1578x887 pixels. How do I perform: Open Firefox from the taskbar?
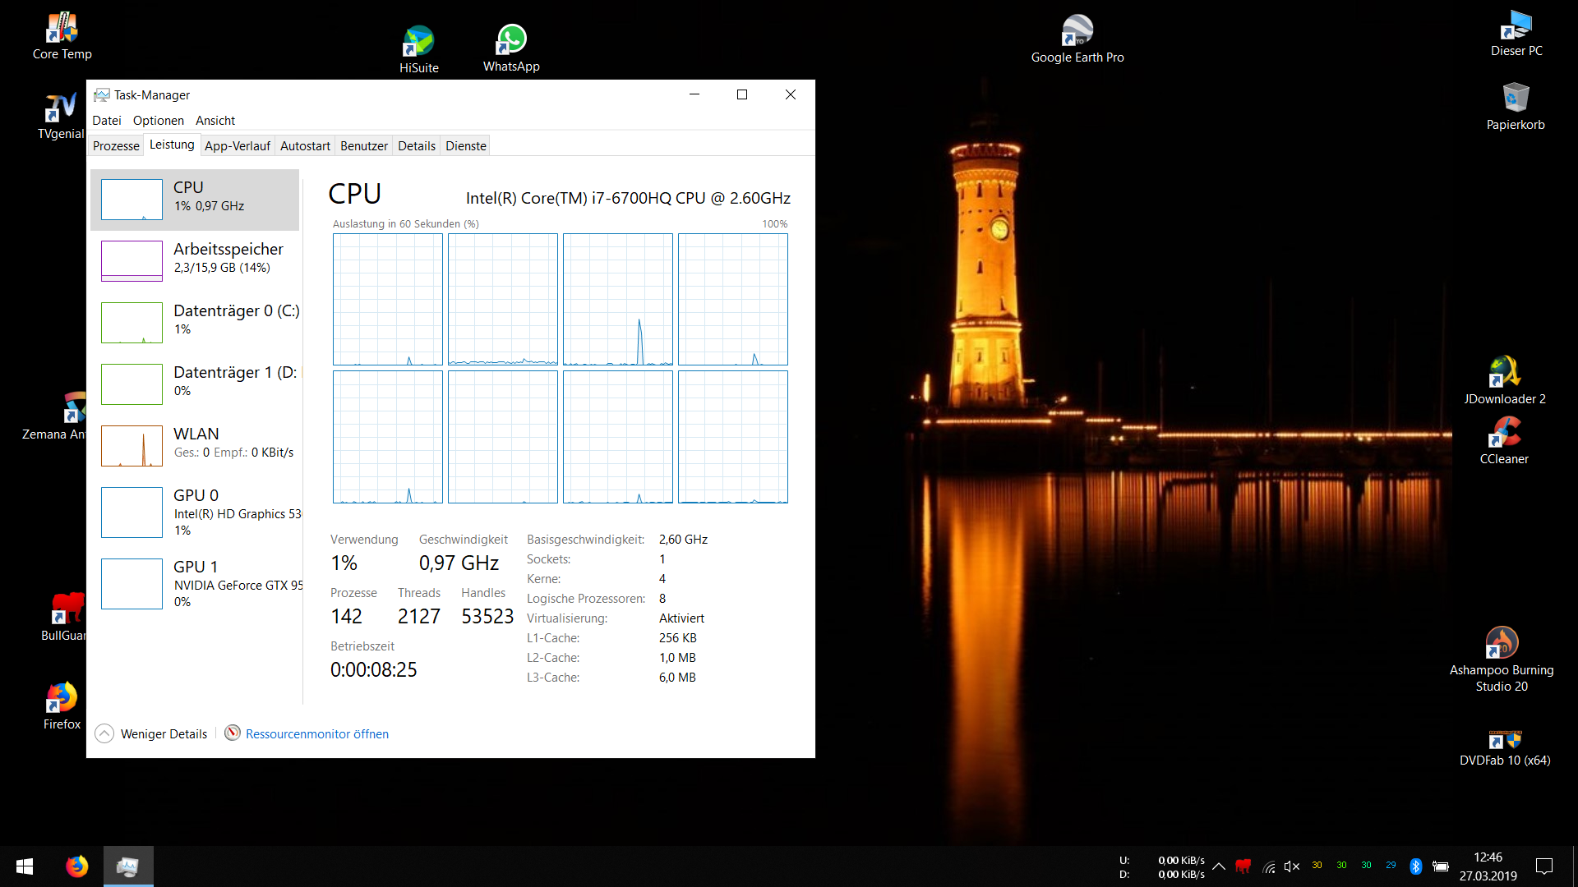(x=76, y=866)
